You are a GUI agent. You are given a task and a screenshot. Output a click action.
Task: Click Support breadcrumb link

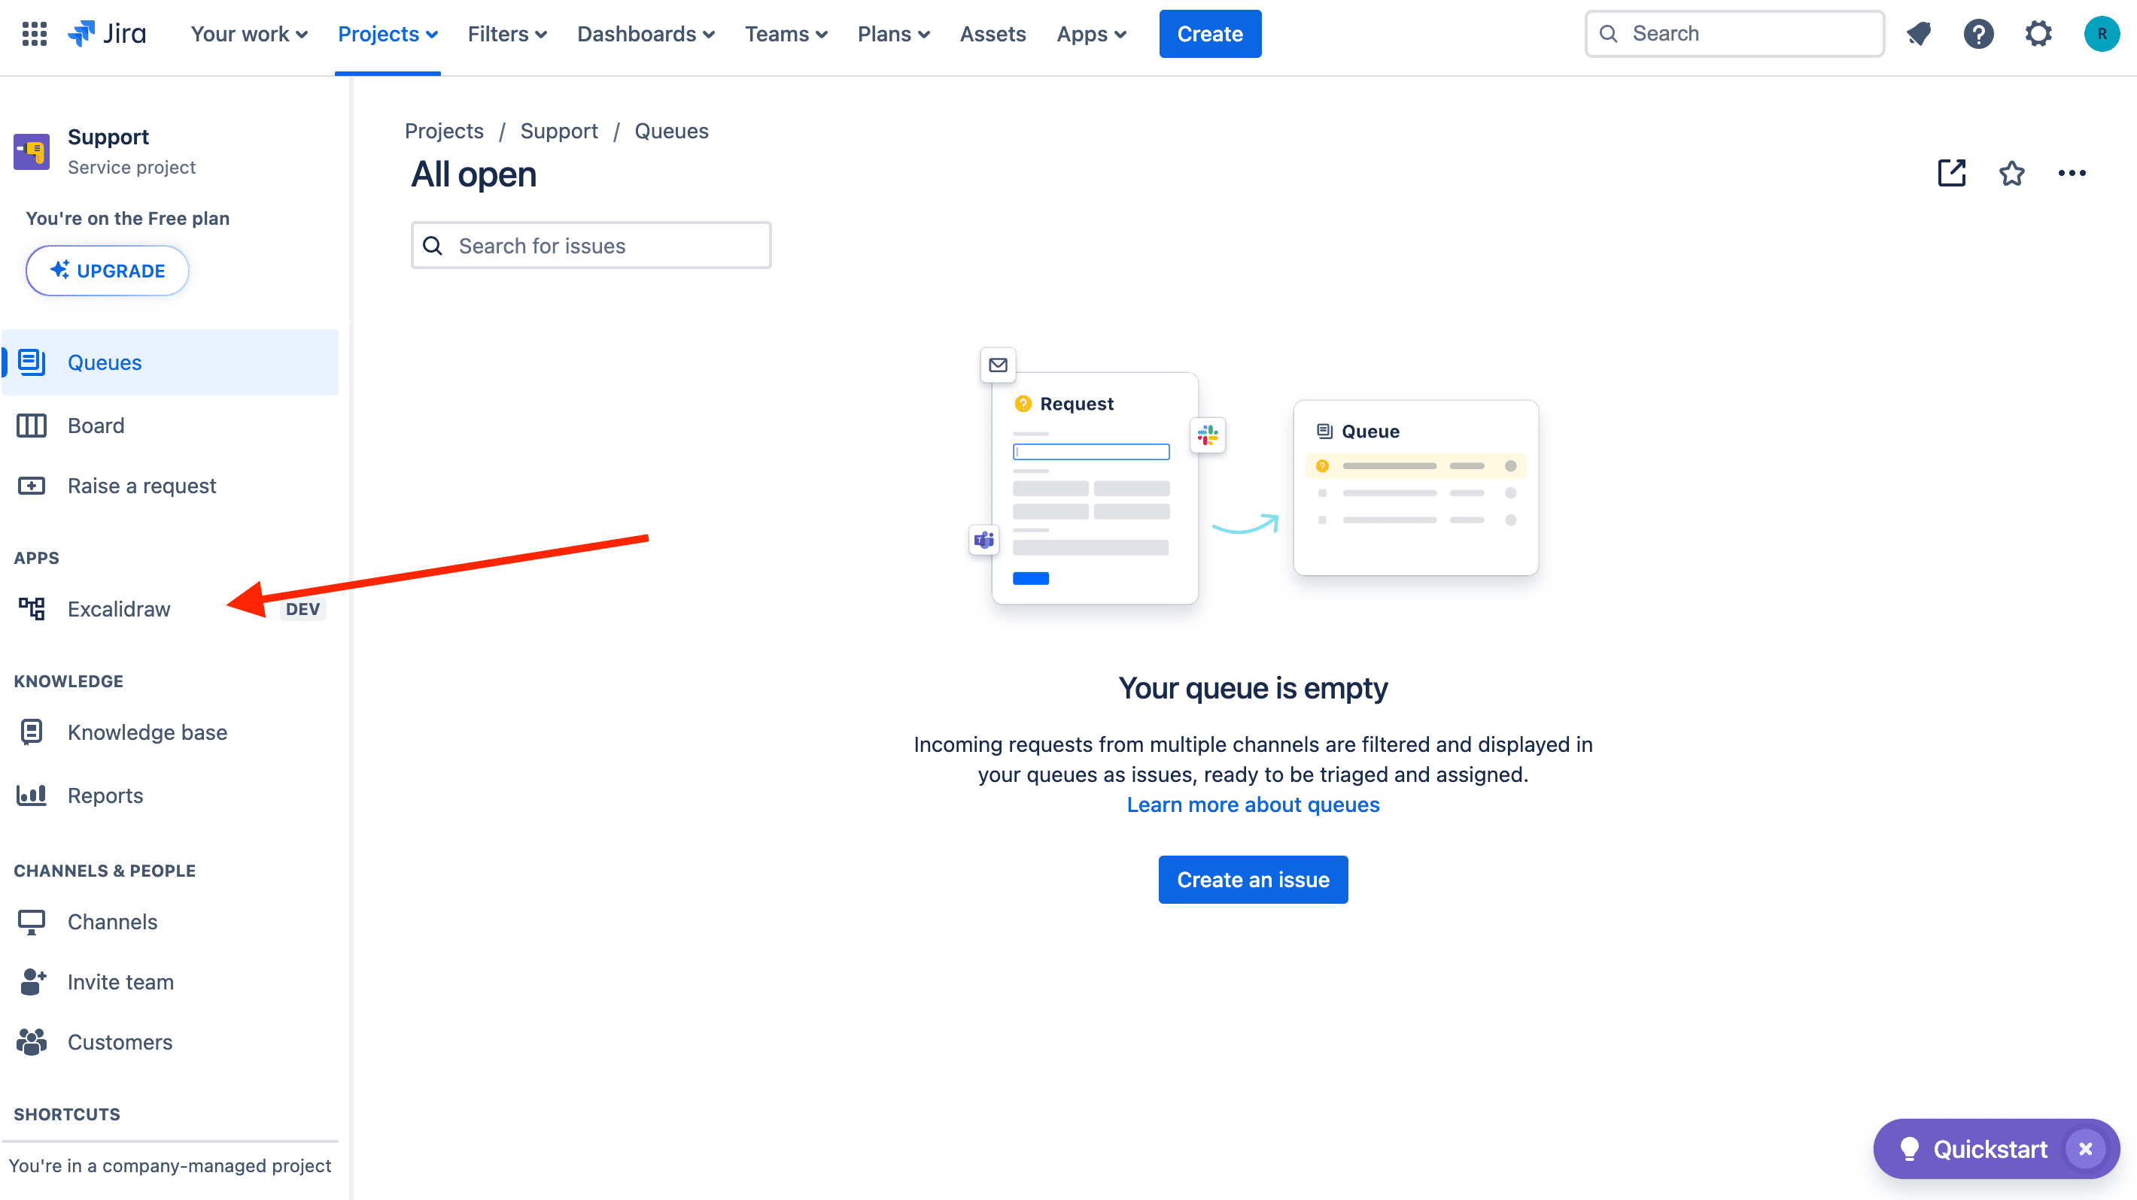[559, 131]
